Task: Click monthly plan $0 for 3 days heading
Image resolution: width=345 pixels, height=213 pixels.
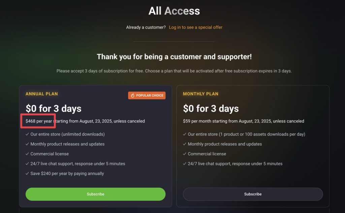Action: point(211,108)
